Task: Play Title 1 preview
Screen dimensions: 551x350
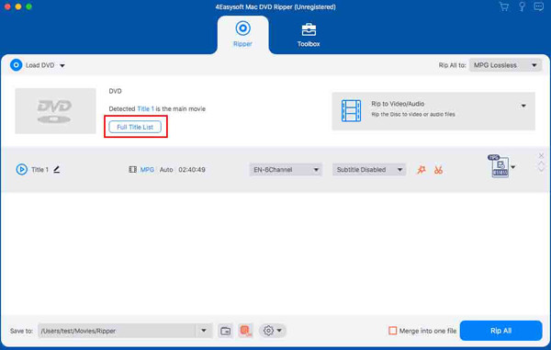Action: [21, 169]
